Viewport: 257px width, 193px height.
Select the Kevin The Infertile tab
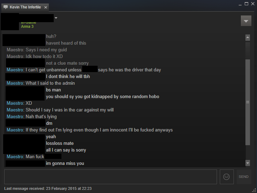(x=25, y=7)
